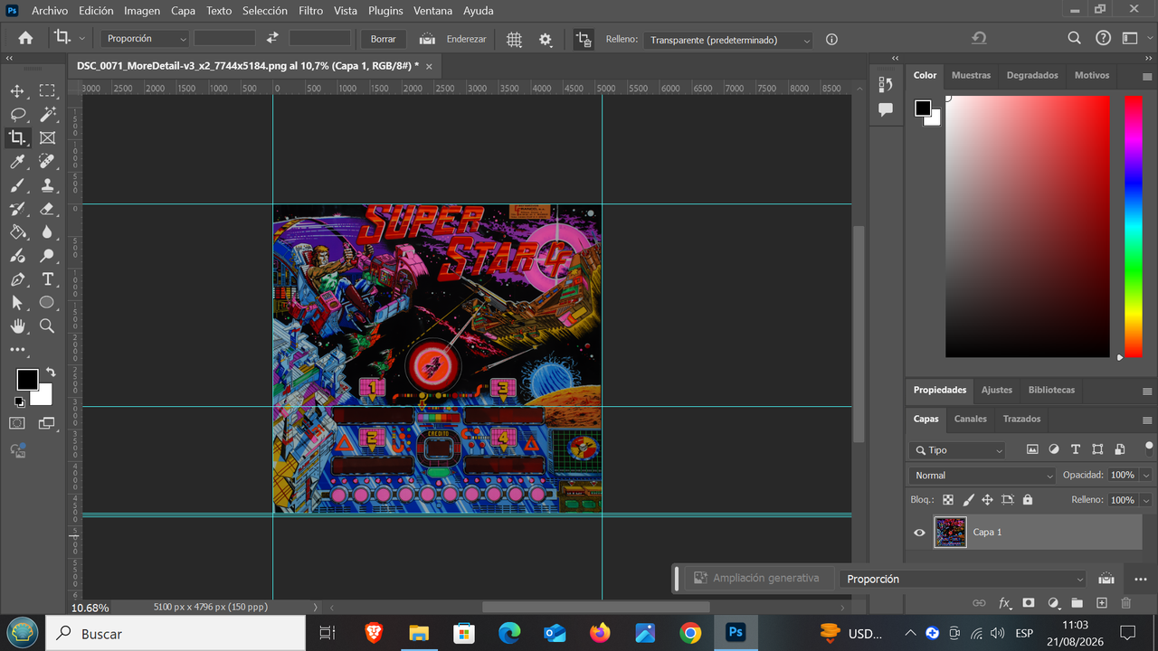
Task: Open the Archivo menu
Action: (50, 11)
